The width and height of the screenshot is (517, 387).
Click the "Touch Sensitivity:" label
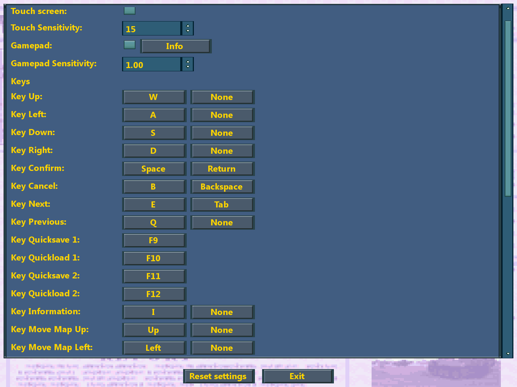[x=47, y=28]
